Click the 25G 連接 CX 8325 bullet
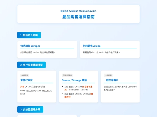This screenshot has height=117, width=157. (x=79, y=95)
